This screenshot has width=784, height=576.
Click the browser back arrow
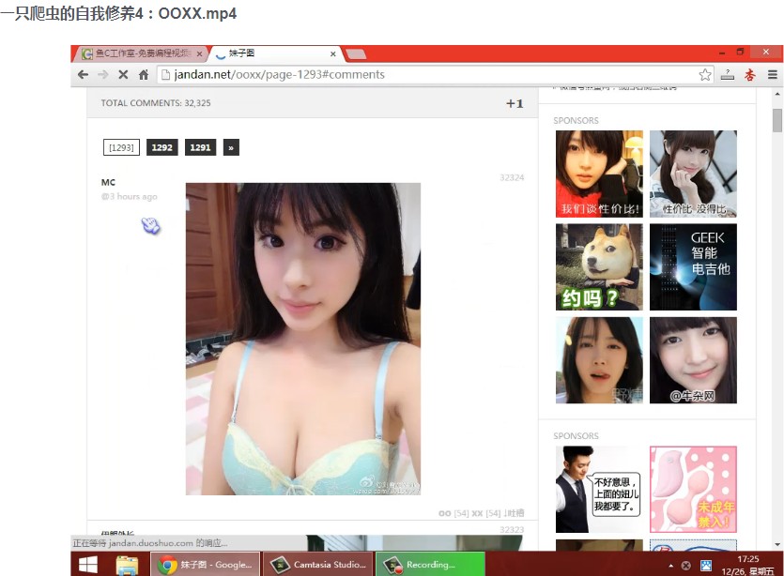83,74
